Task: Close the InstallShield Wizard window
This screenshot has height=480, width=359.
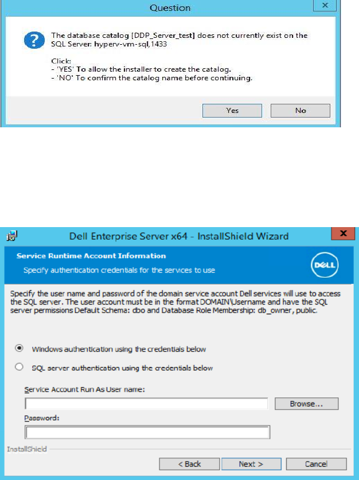Action: pyautogui.click(x=343, y=233)
